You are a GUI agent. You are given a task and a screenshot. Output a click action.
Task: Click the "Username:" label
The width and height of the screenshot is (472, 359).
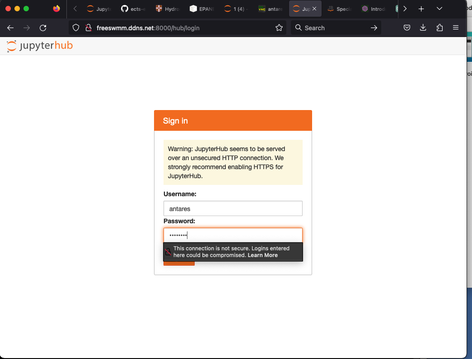point(180,194)
